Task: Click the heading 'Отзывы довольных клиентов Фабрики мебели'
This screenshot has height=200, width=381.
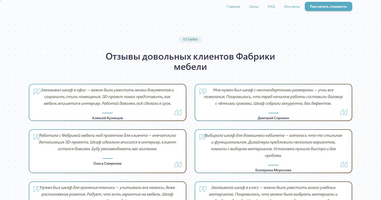Action: [190, 62]
